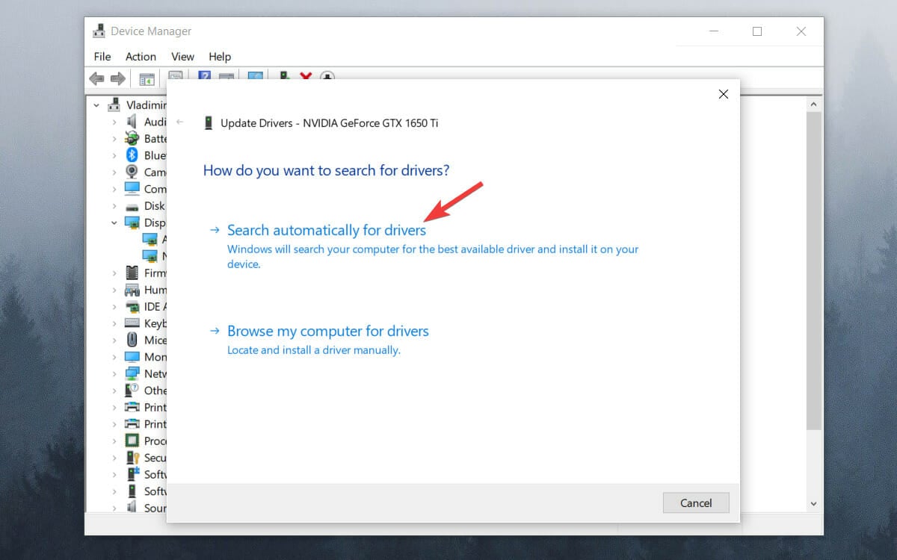Image resolution: width=897 pixels, height=560 pixels.
Task: Choose Search automatically for drivers
Action: pos(327,231)
